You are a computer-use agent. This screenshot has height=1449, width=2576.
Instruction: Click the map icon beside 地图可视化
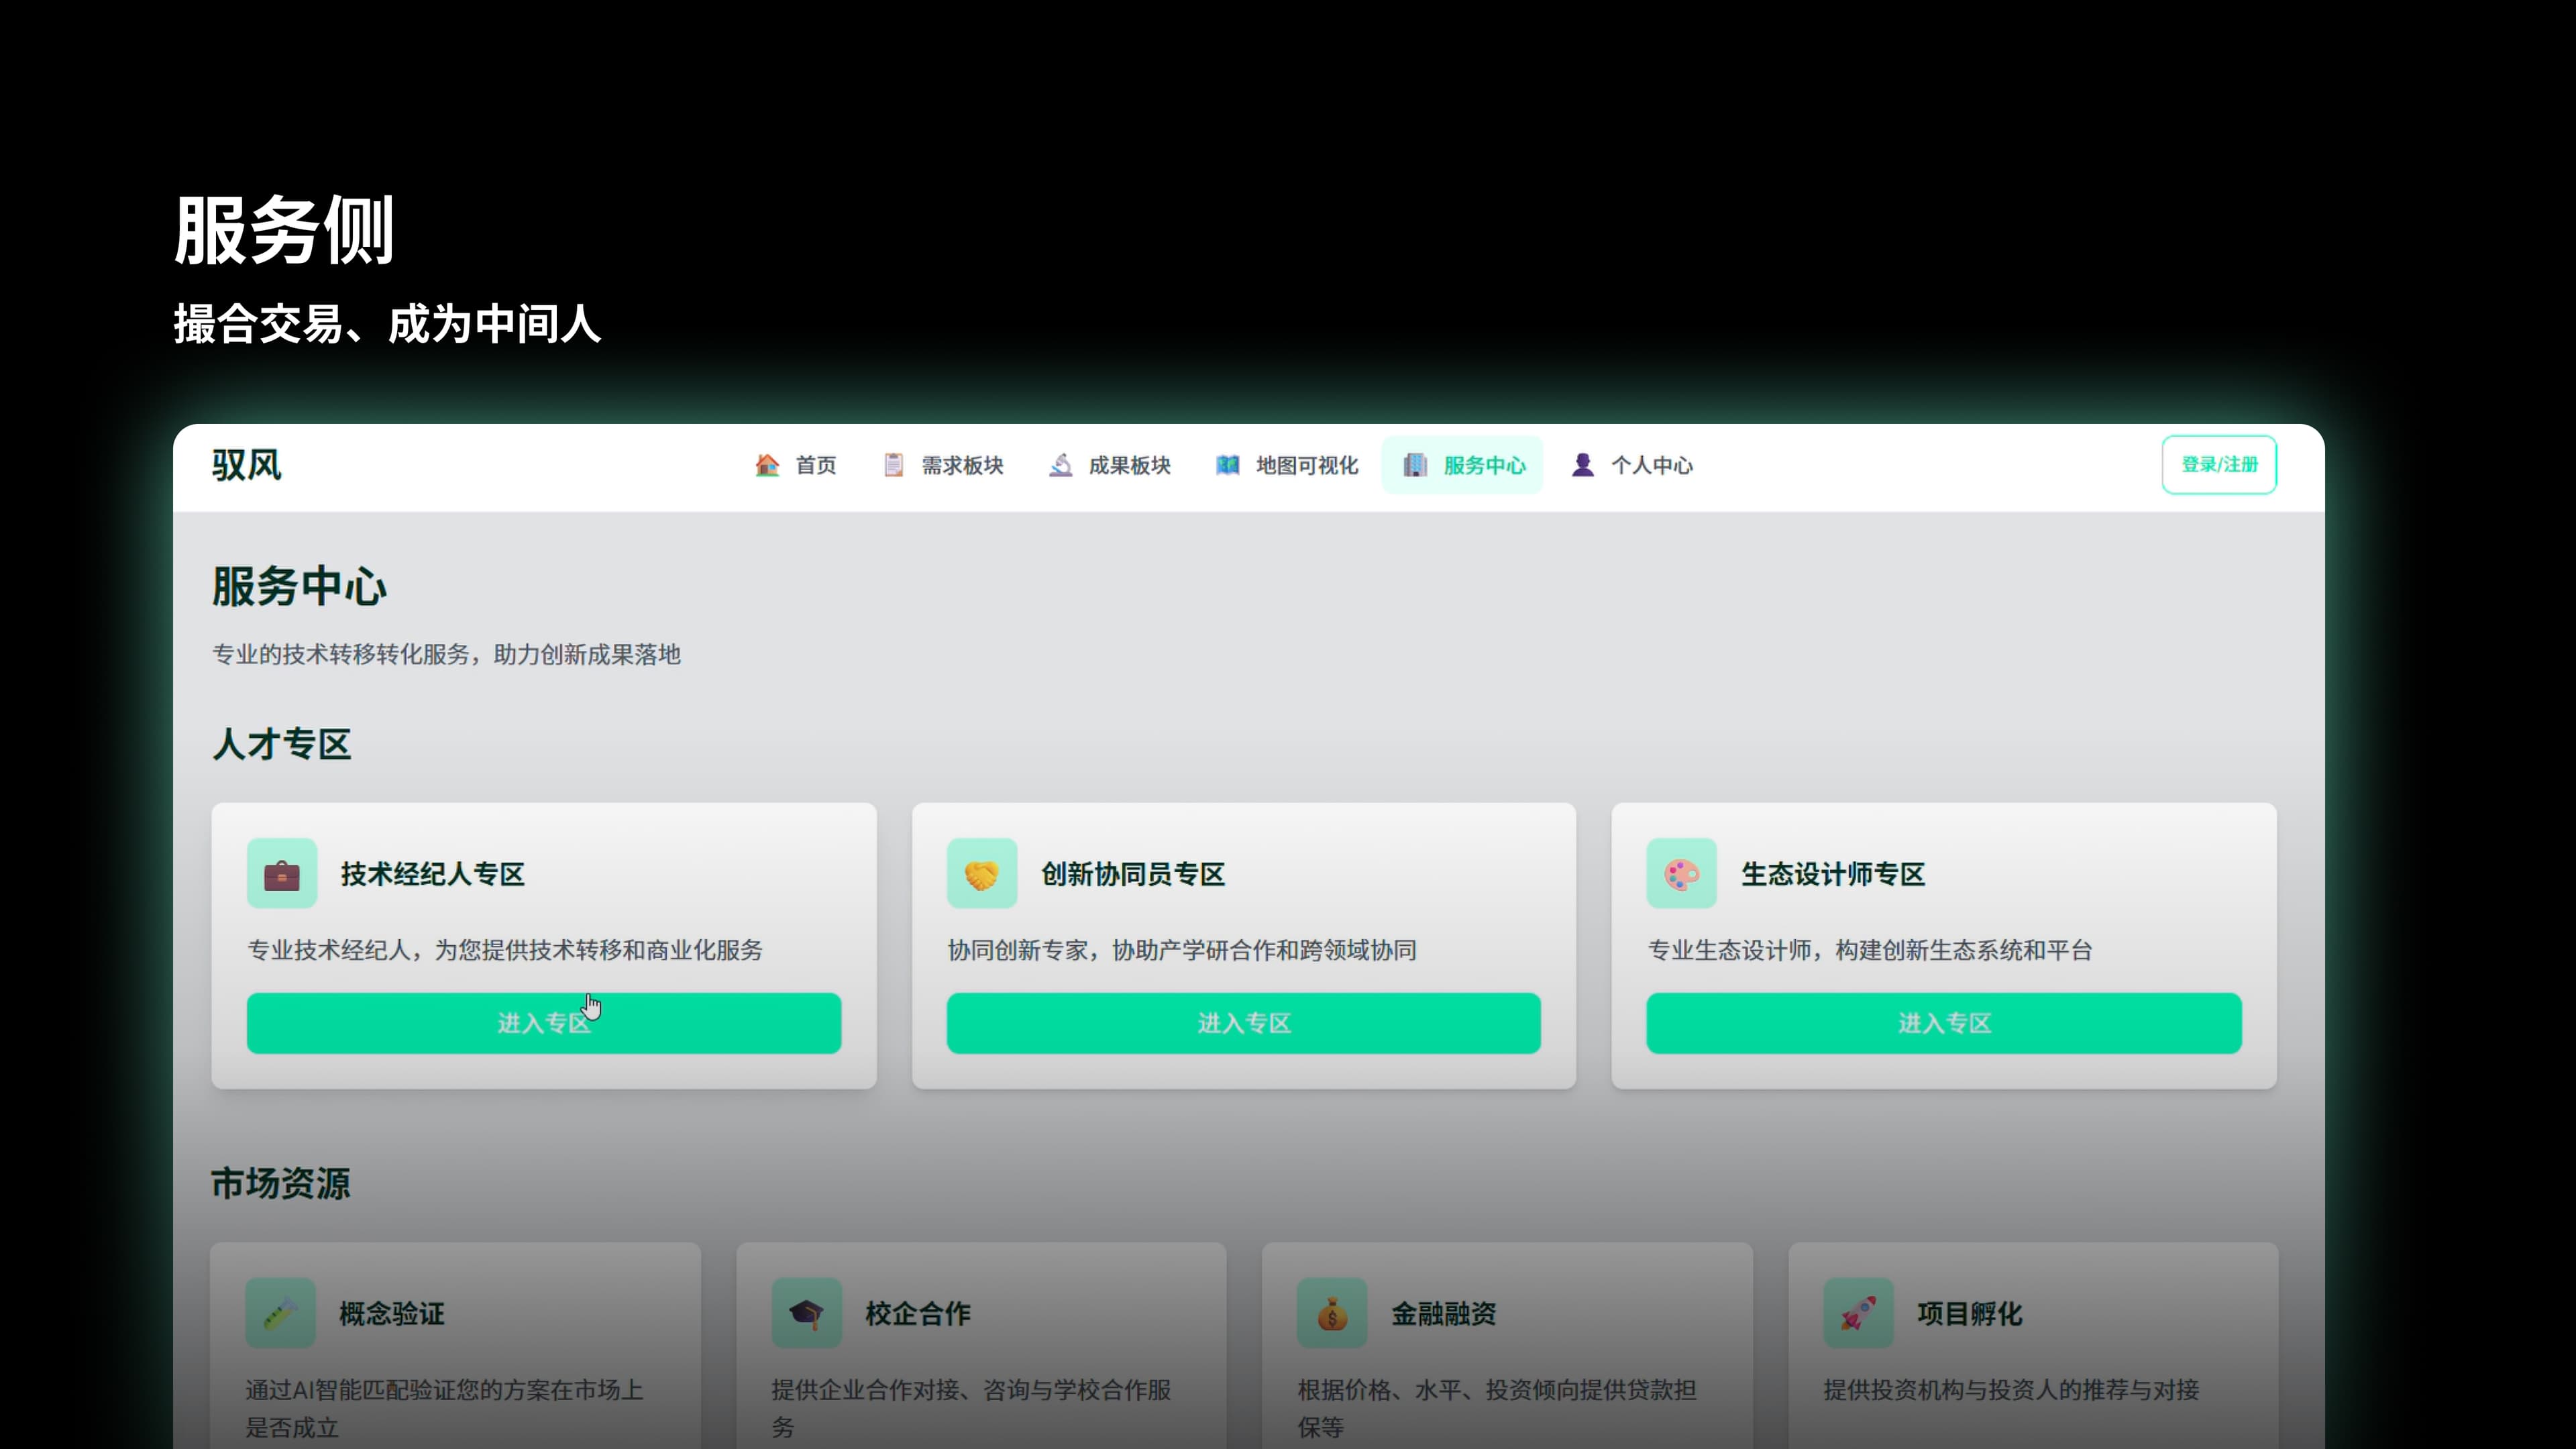(x=1228, y=465)
